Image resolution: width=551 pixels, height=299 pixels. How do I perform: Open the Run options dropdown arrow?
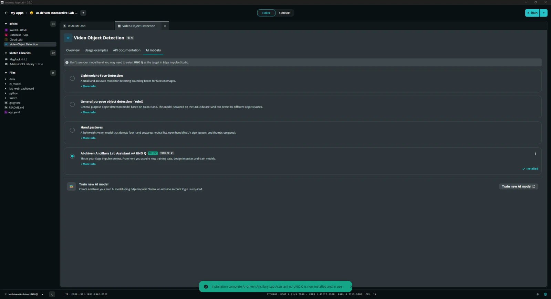pyautogui.click(x=544, y=13)
